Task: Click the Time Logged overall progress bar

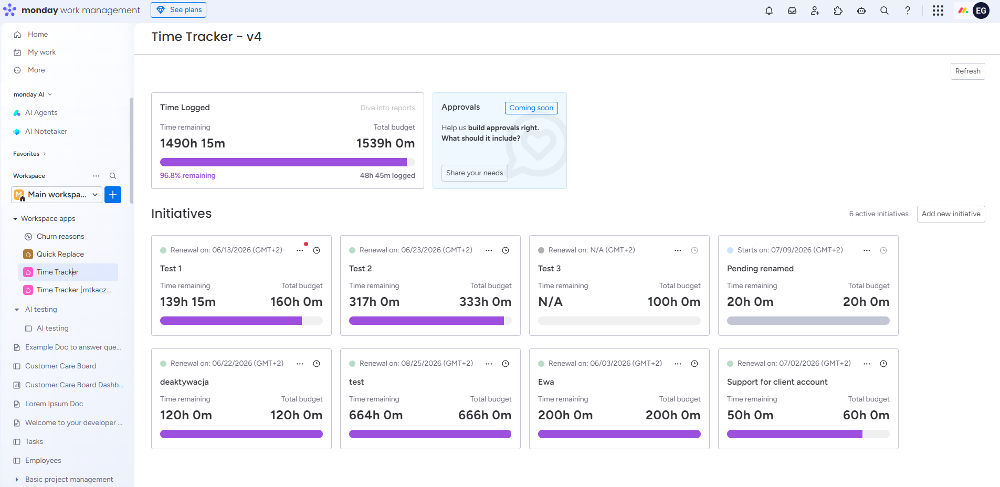Action: point(288,162)
